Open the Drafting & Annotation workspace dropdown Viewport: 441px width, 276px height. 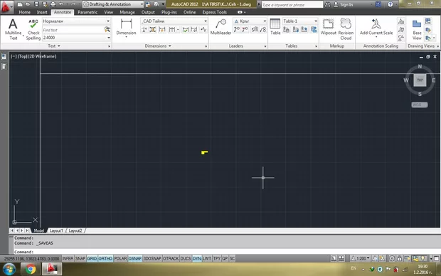click(113, 4)
